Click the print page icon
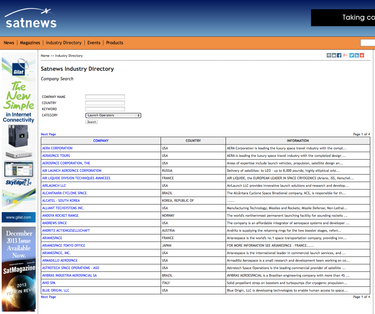This screenshot has width=375, height=314. [x=329, y=55]
